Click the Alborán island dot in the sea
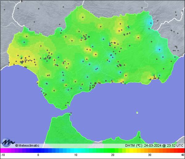 point(137,113)
